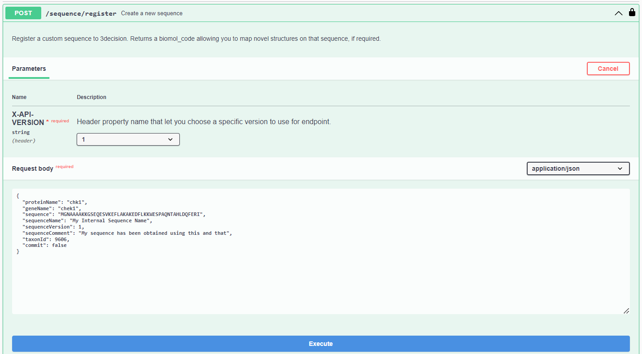Click the header property description text
Image resolution: width=642 pixels, height=354 pixels.
click(204, 121)
